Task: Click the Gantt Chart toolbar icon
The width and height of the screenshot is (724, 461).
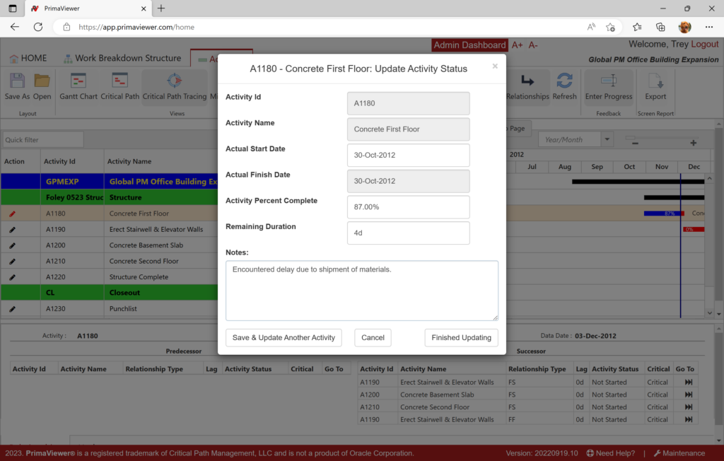Action: click(x=78, y=81)
